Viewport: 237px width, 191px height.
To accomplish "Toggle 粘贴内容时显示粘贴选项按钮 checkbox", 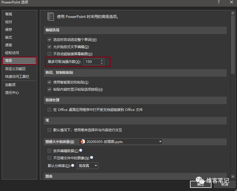I will [49, 89].
